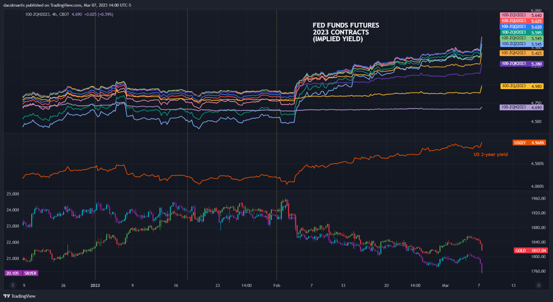553x302 pixels.
Task: Click the 23.000 silver axis value
Action: 13,226
